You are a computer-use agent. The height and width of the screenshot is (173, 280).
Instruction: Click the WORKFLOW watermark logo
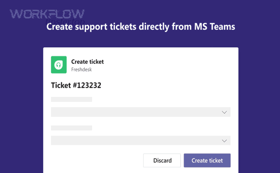click(x=47, y=14)
